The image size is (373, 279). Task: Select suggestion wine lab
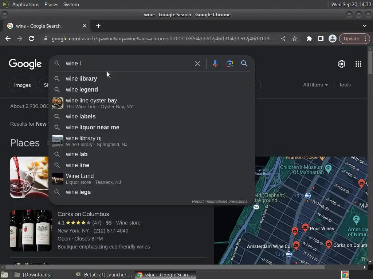pyautogui.click(x=152, y=154)
